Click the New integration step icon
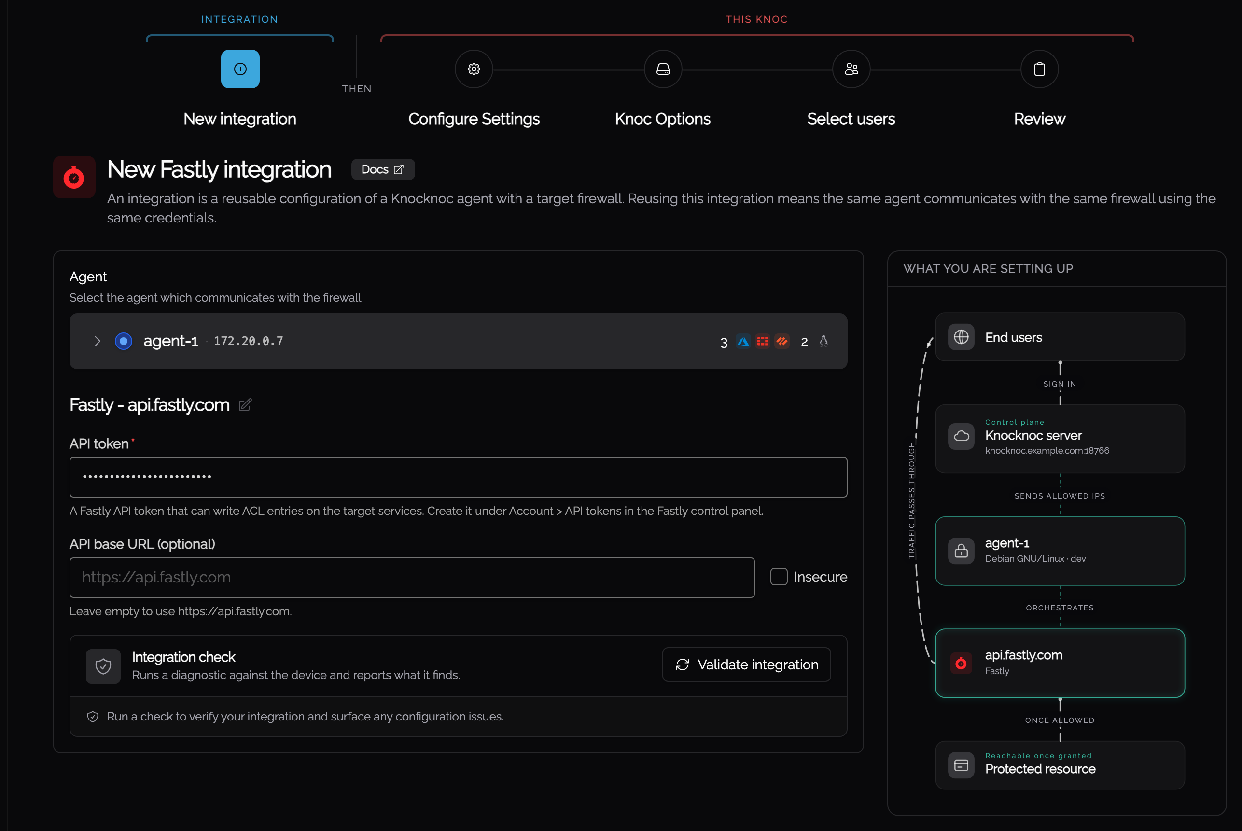Image resolution: width=1242 pixels, height=831 pixels. tap(240, 69)
